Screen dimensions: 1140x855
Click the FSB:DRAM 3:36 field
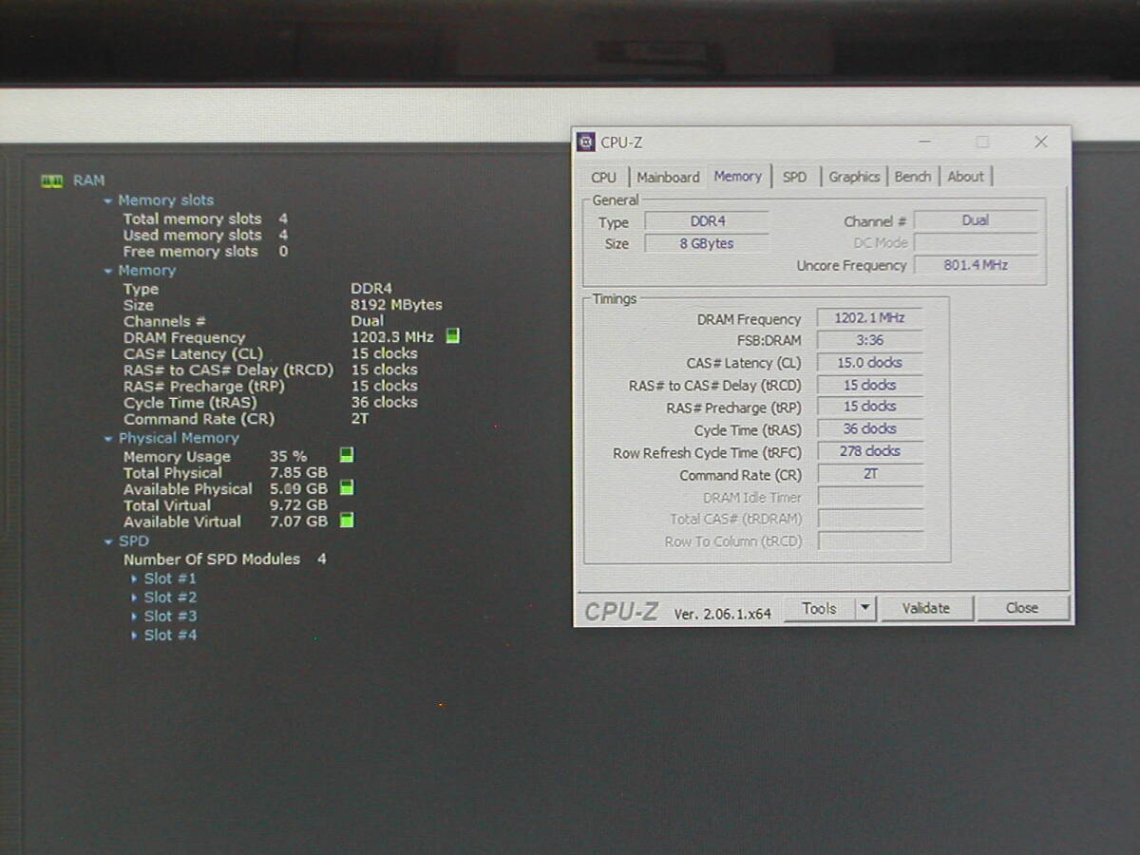[870, 341]
